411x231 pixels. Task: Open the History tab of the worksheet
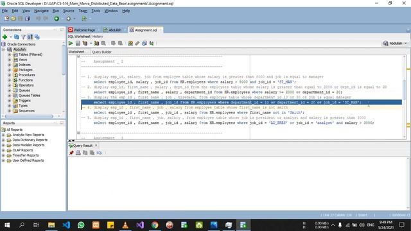(98, 37)
